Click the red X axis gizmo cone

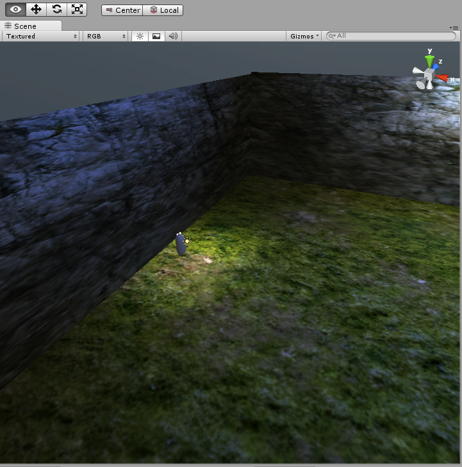pos(442,78)
